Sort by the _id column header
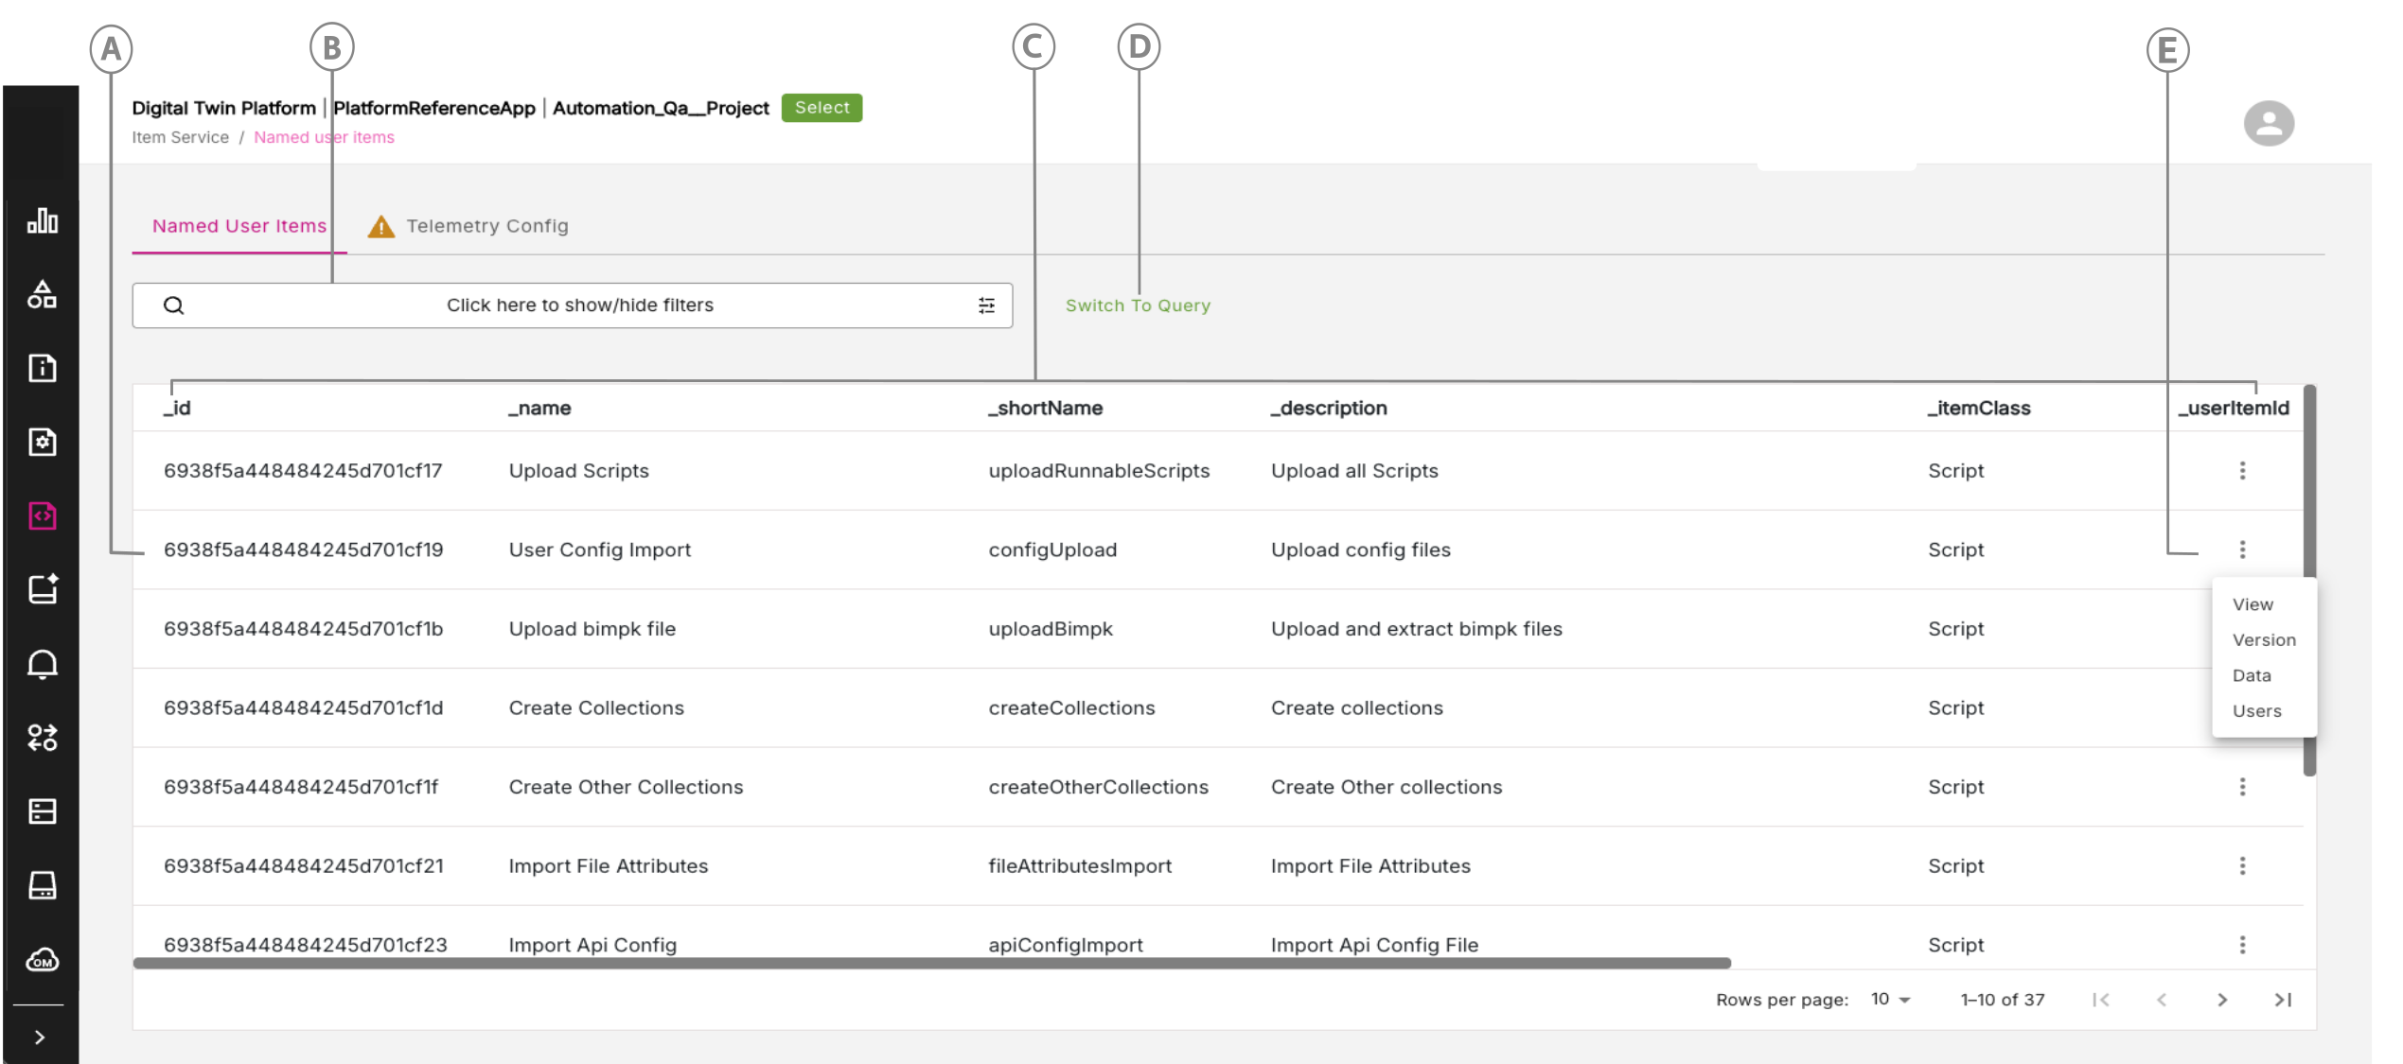Screen dimensions: 2403x1064 click(177, 408)
